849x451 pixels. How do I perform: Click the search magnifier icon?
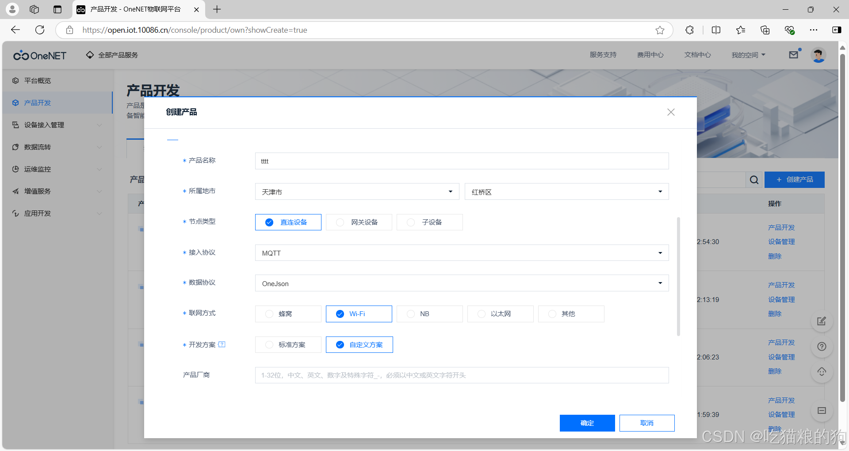click(754, 180)
